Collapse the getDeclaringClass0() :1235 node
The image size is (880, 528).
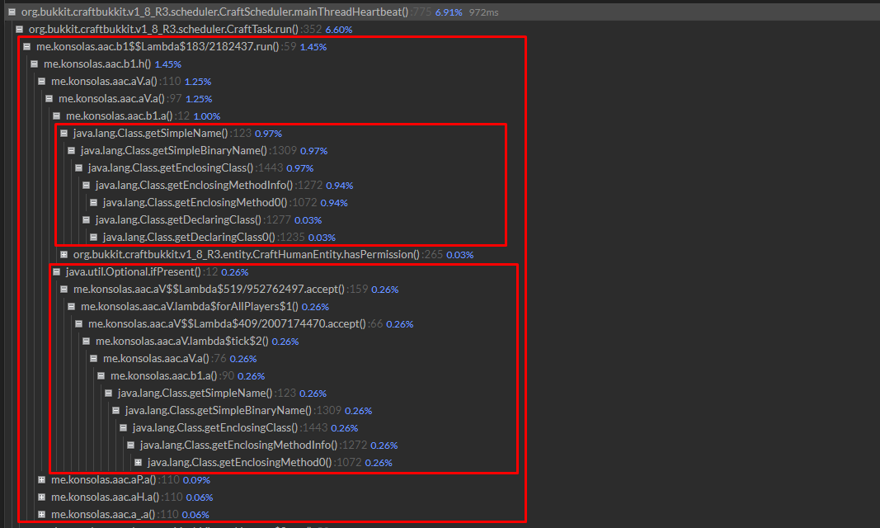(x=94, y=238)
